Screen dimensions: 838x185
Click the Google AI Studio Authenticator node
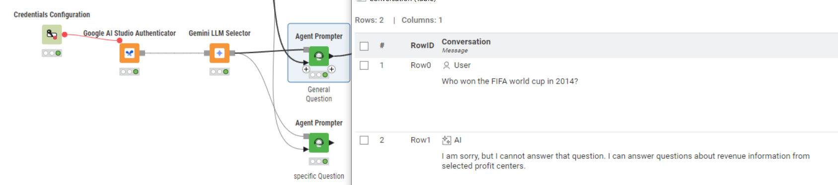click(x=129, y=53)
